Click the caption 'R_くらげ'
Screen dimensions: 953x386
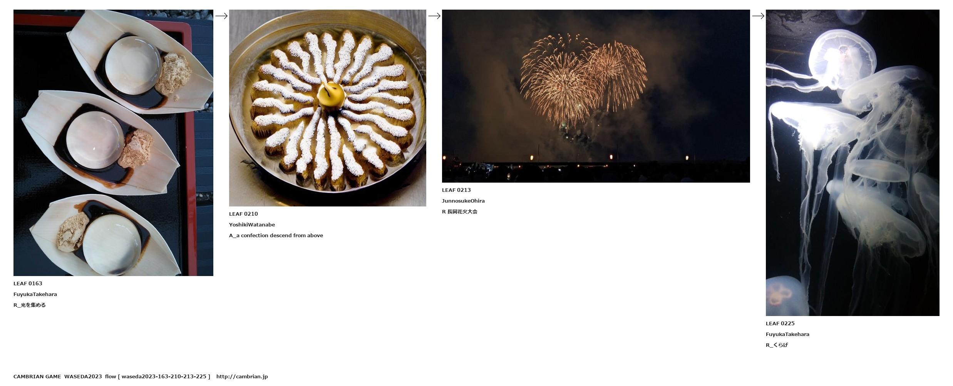(777, 345)
